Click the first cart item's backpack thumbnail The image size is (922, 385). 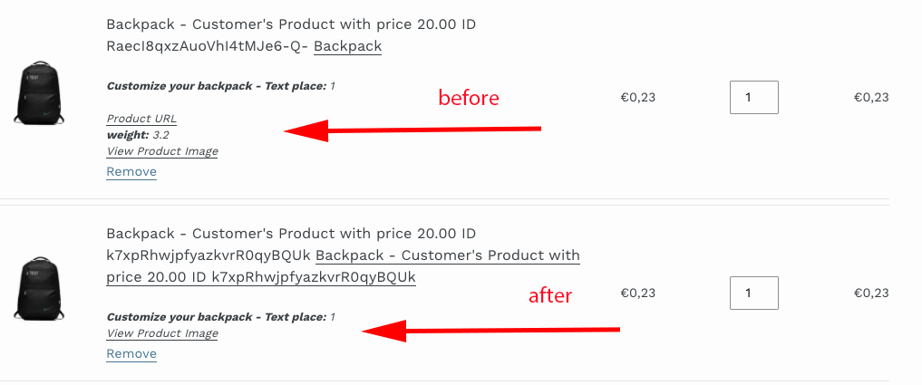(36, 93)
